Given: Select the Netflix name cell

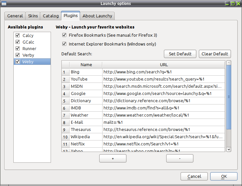Looking at the screenshot, I should [86, 144].
